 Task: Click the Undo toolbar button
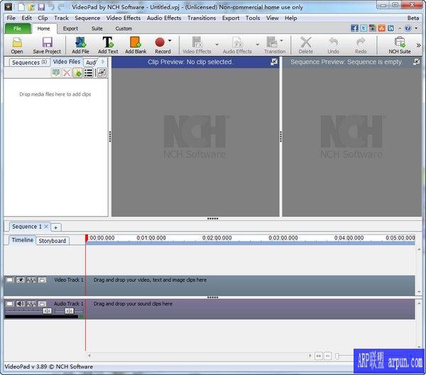[x=334, y=45]
